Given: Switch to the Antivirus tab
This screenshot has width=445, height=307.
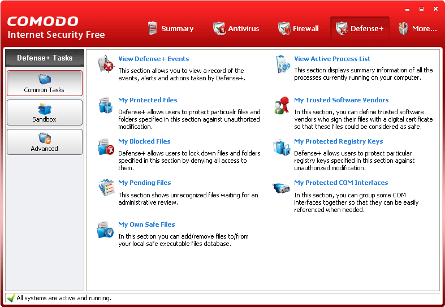Looking at the screenshot, I should click(236, 28).
